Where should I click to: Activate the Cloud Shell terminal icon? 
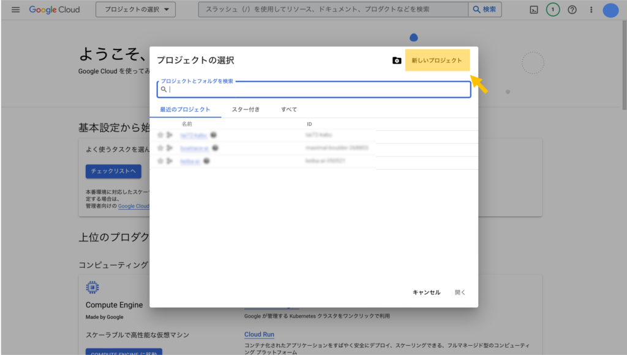[534, 10]
